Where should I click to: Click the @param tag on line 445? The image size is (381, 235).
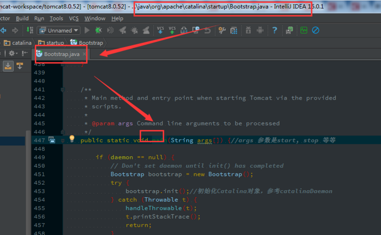pos(103,123)
